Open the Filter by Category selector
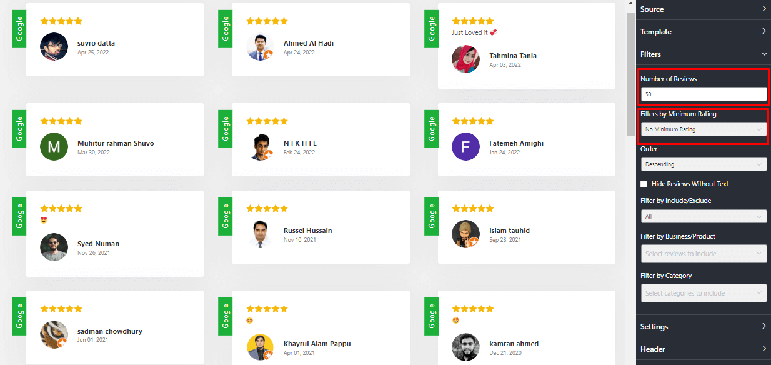 click(x=704, y=293)
